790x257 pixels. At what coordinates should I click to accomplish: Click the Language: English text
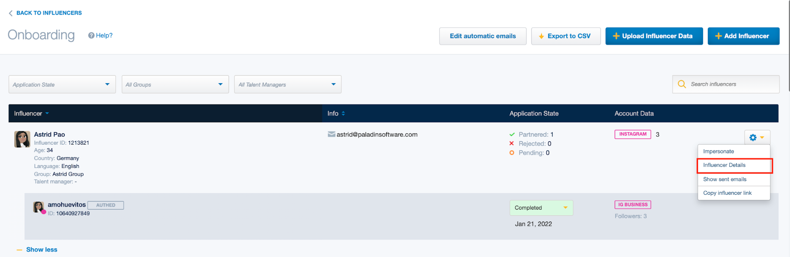tap(57, 166)
